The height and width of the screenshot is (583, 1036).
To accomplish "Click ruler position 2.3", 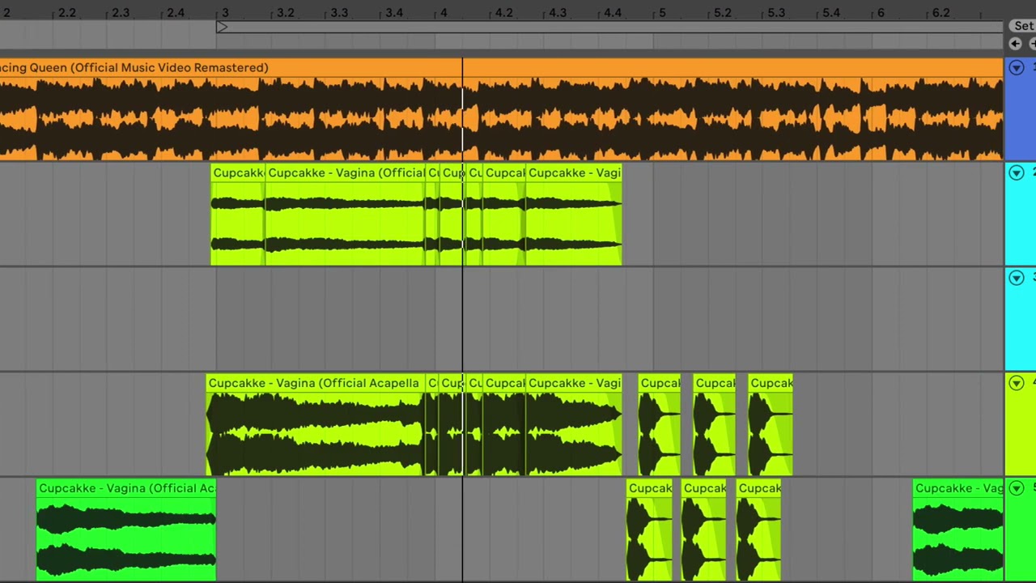I will point(121,13).
